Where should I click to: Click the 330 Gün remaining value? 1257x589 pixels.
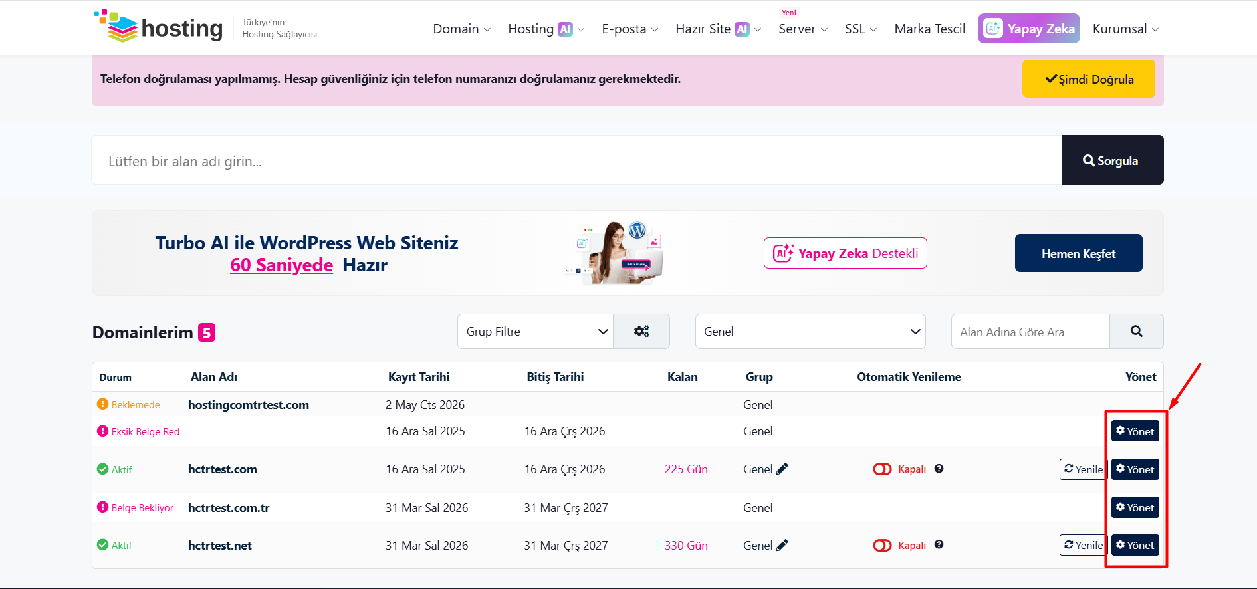[x=686, y=545]
